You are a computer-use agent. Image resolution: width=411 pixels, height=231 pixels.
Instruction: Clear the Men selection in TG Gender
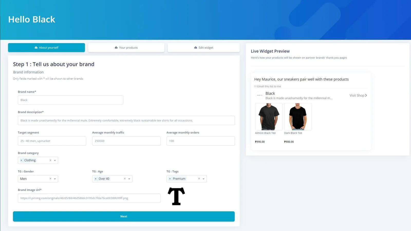click(x=50, y=179)
